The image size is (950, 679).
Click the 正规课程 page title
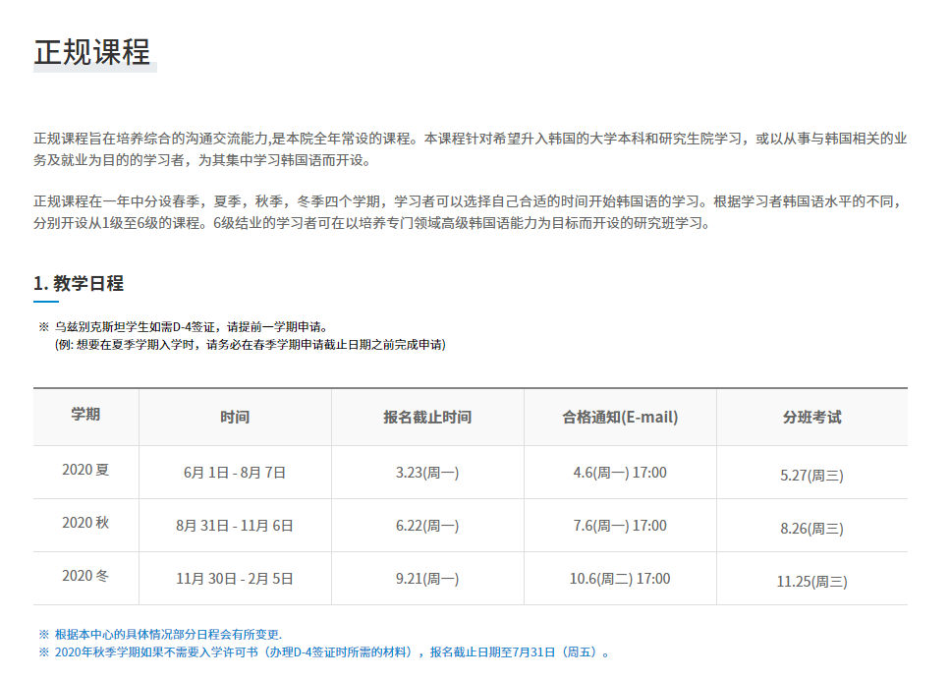pos(92,52)
